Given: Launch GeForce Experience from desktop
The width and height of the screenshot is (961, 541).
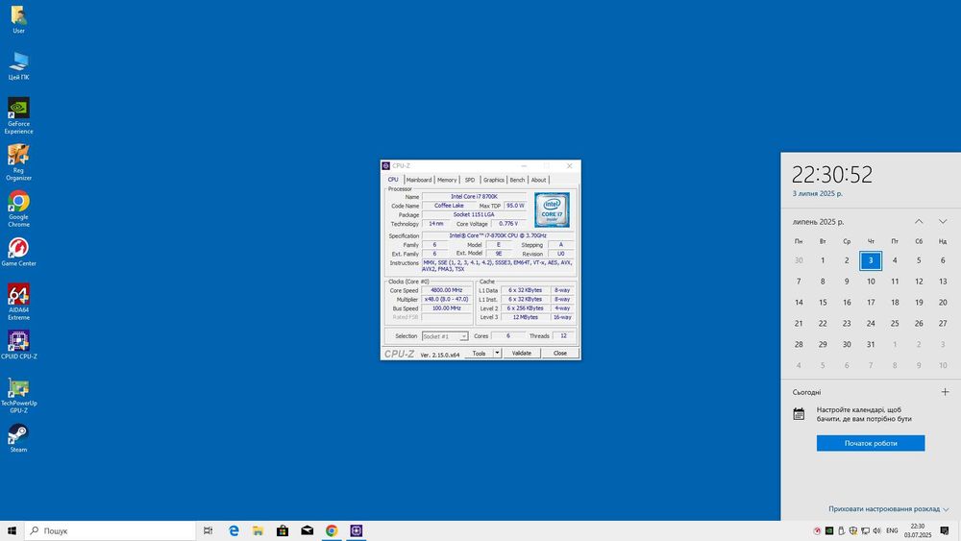Looking at the screenshot, I should pos(18,115).
